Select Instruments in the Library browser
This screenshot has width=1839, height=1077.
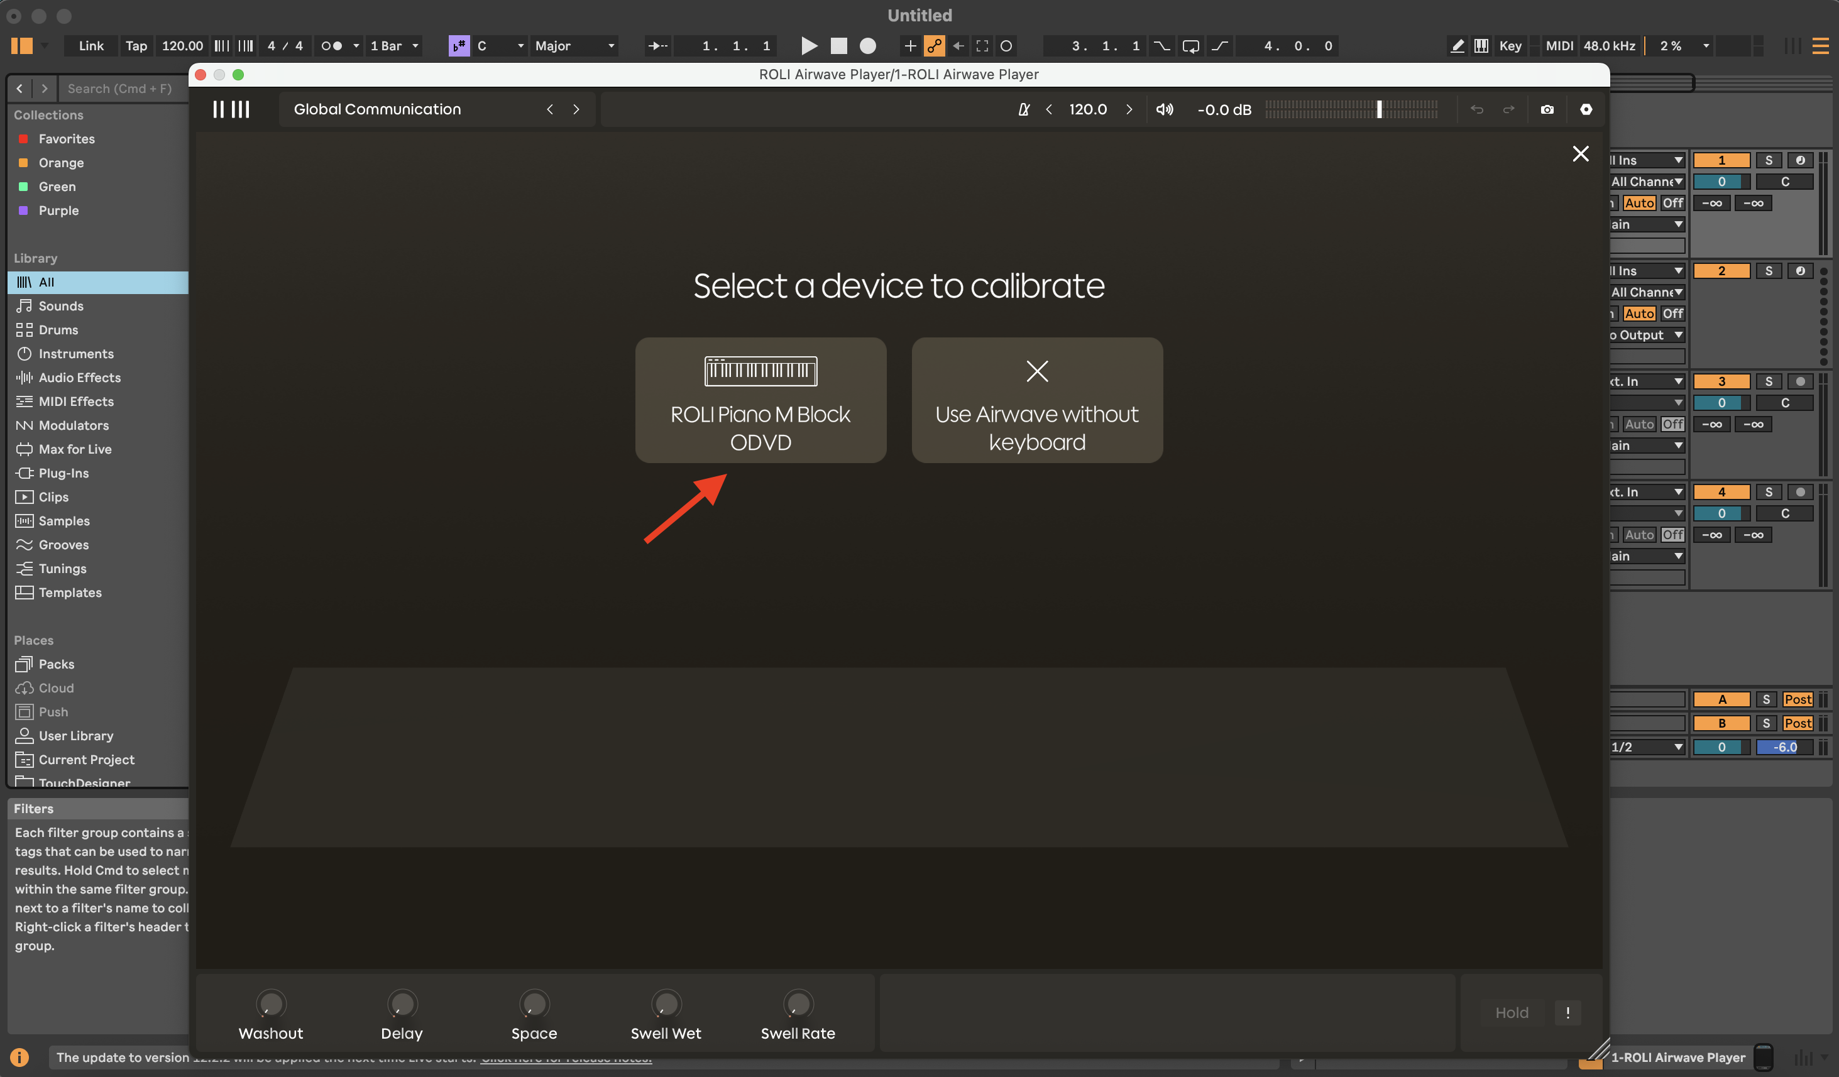click(76, 354)
